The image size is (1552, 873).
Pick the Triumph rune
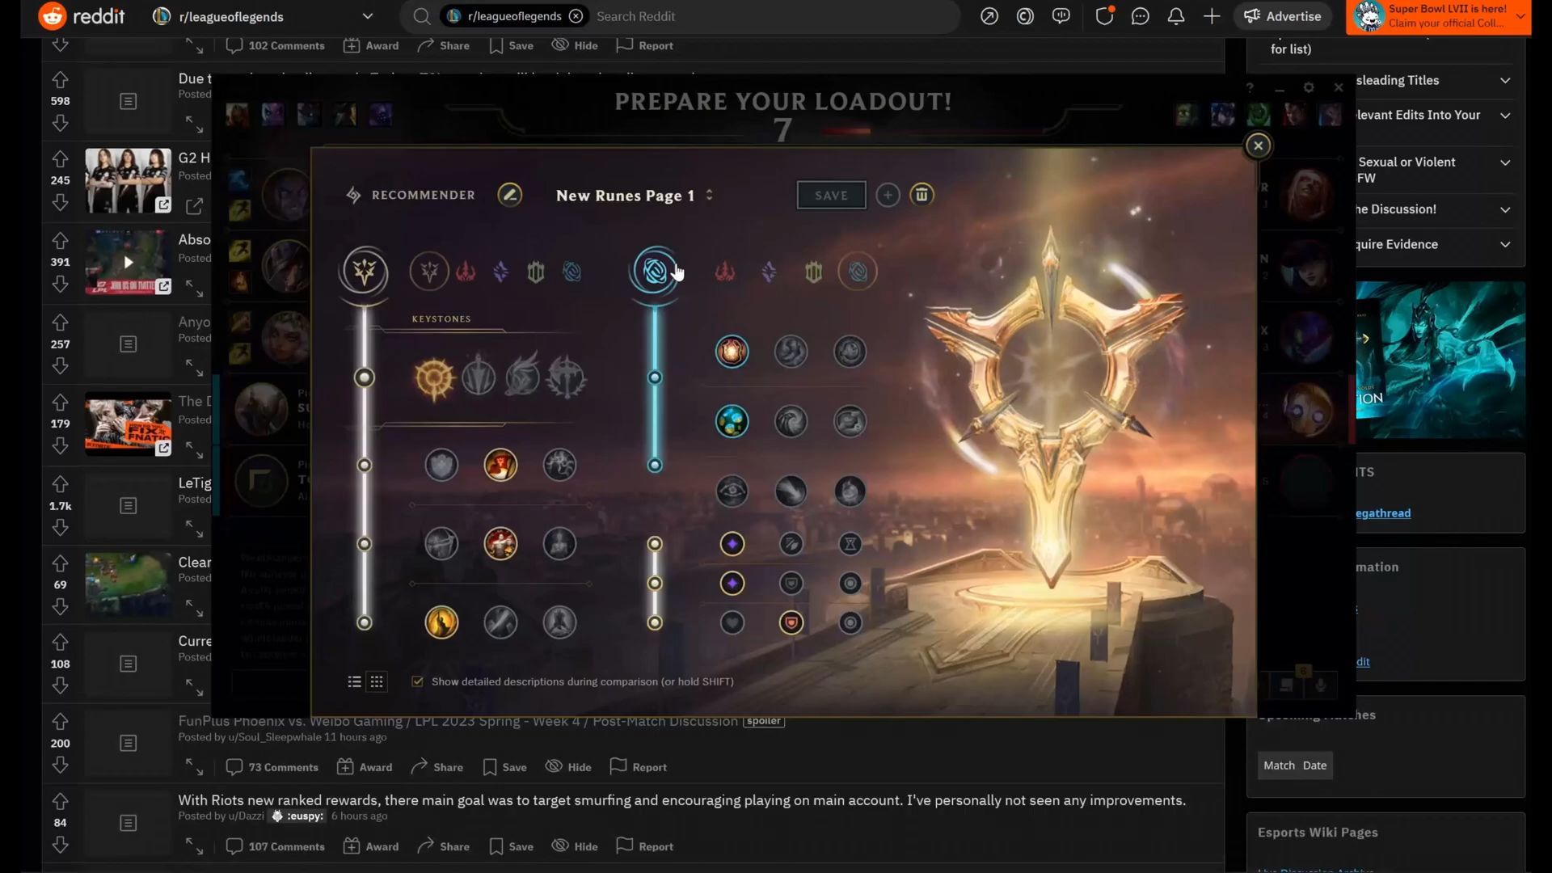click(500, 465)
